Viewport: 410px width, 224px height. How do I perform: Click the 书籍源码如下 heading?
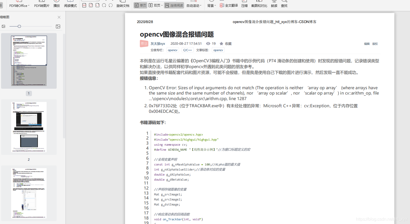point(153,123)
